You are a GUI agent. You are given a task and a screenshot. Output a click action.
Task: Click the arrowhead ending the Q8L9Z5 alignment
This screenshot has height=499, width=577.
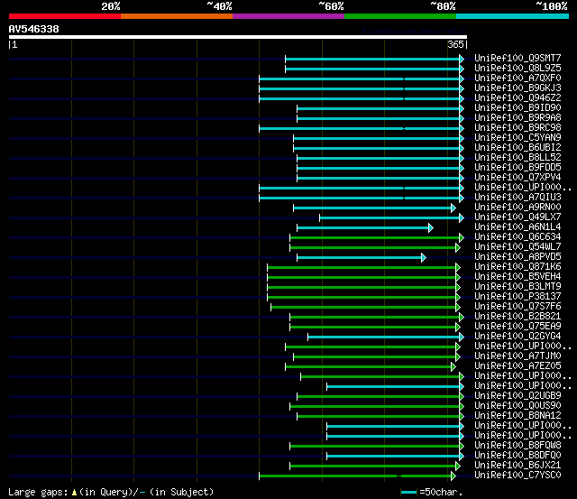coord(462,69)
